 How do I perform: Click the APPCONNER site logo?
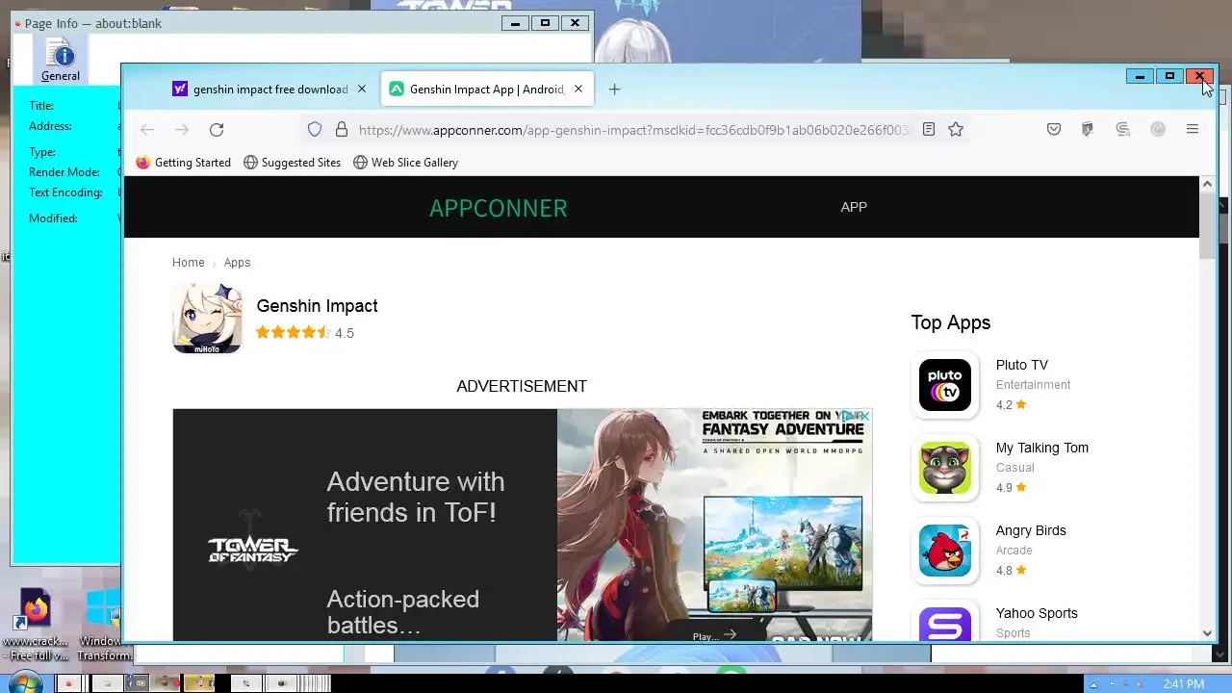(x=499, y=208)
